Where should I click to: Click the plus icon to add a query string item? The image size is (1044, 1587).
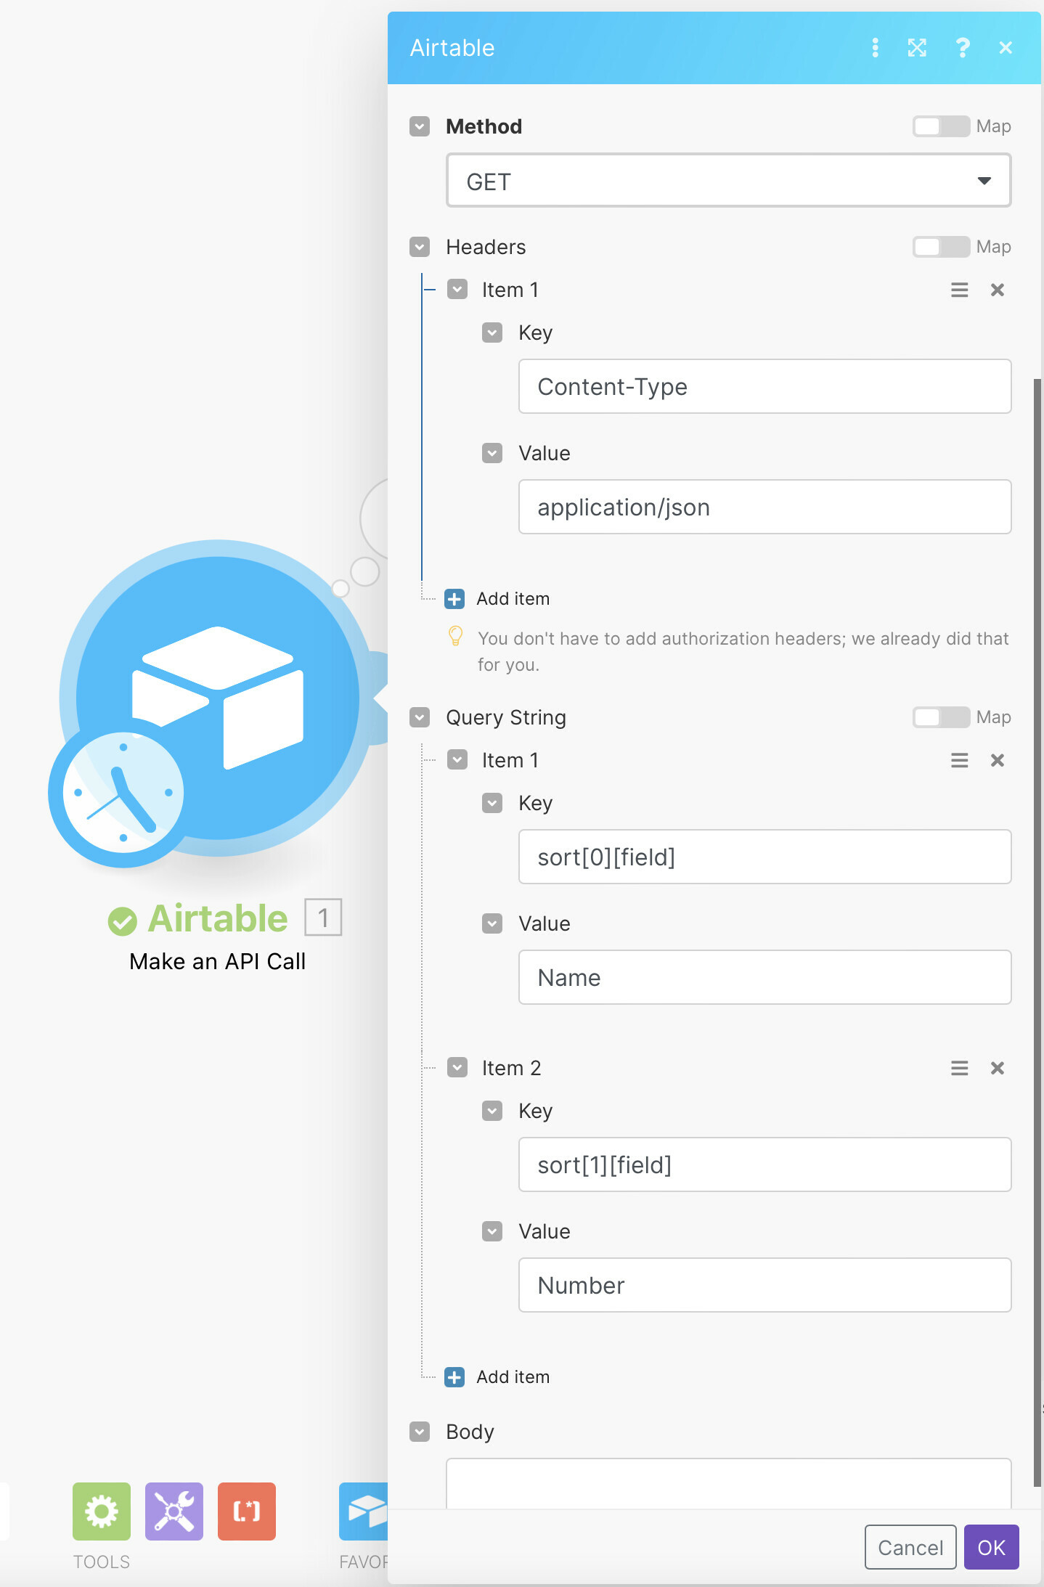(x=454, y=1377)
